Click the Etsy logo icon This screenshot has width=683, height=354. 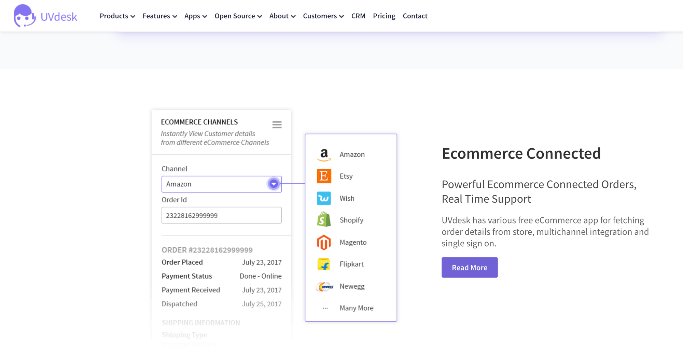(324, 176)
